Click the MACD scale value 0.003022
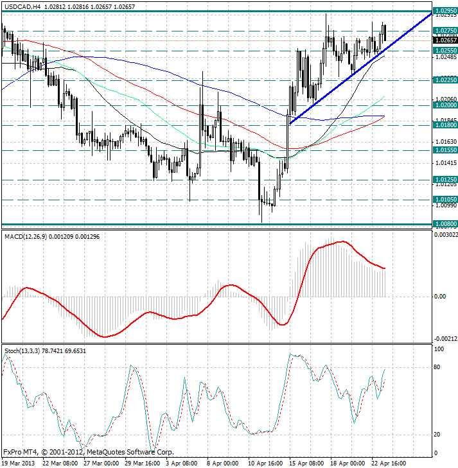458x468 pixels. (446, 235)
